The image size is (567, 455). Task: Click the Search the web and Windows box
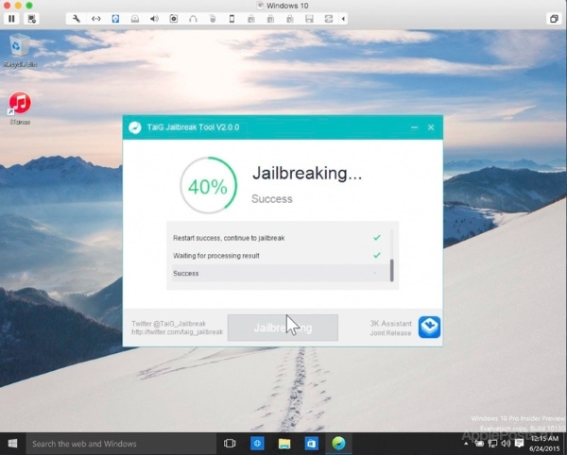(121, 444)
